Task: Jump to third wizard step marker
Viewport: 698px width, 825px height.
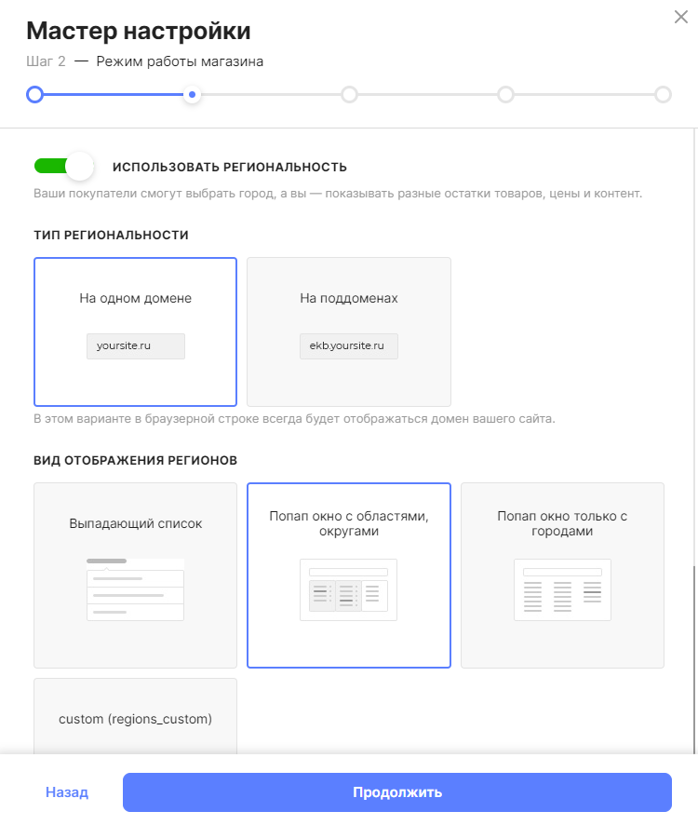Action: click(x=349, y=95)
